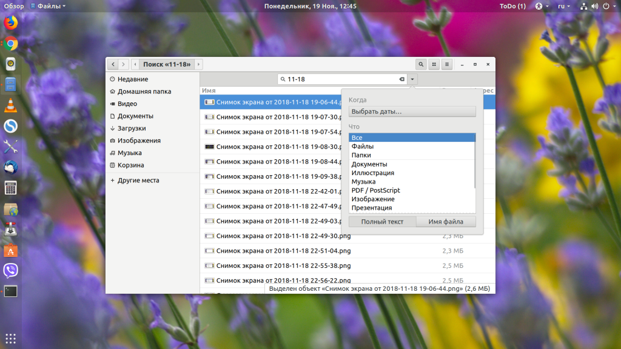
Task: Open Музыка in sidebar
Action: 152,153
